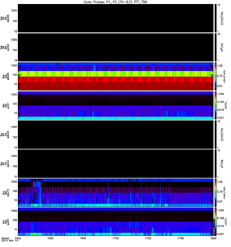Image resolution: width=231 pixels, height=247 pixels.
Task: Click the 'thc fbk edc12' y-axis label
Action: [x=6, y=193]
